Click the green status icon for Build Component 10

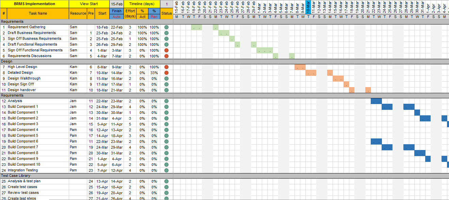point(166,164)
